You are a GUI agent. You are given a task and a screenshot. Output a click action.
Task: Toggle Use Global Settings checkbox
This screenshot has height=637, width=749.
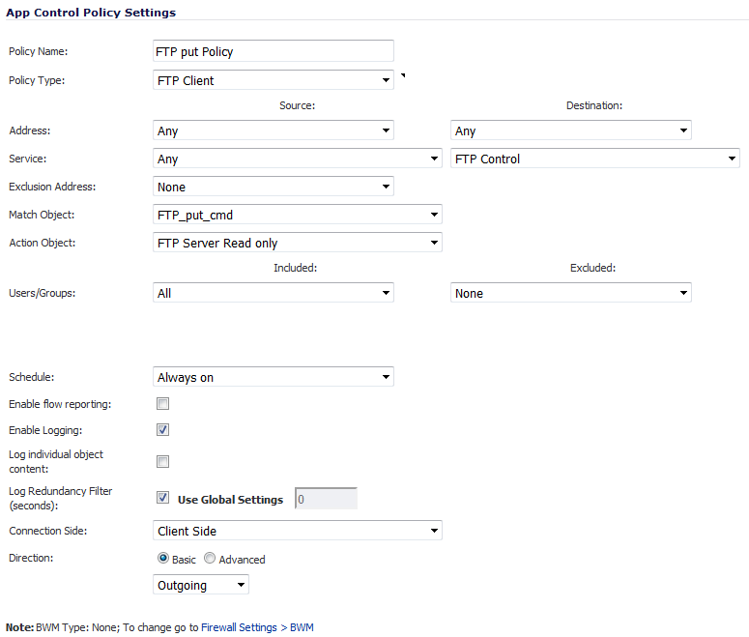click(x=163, y=498)
